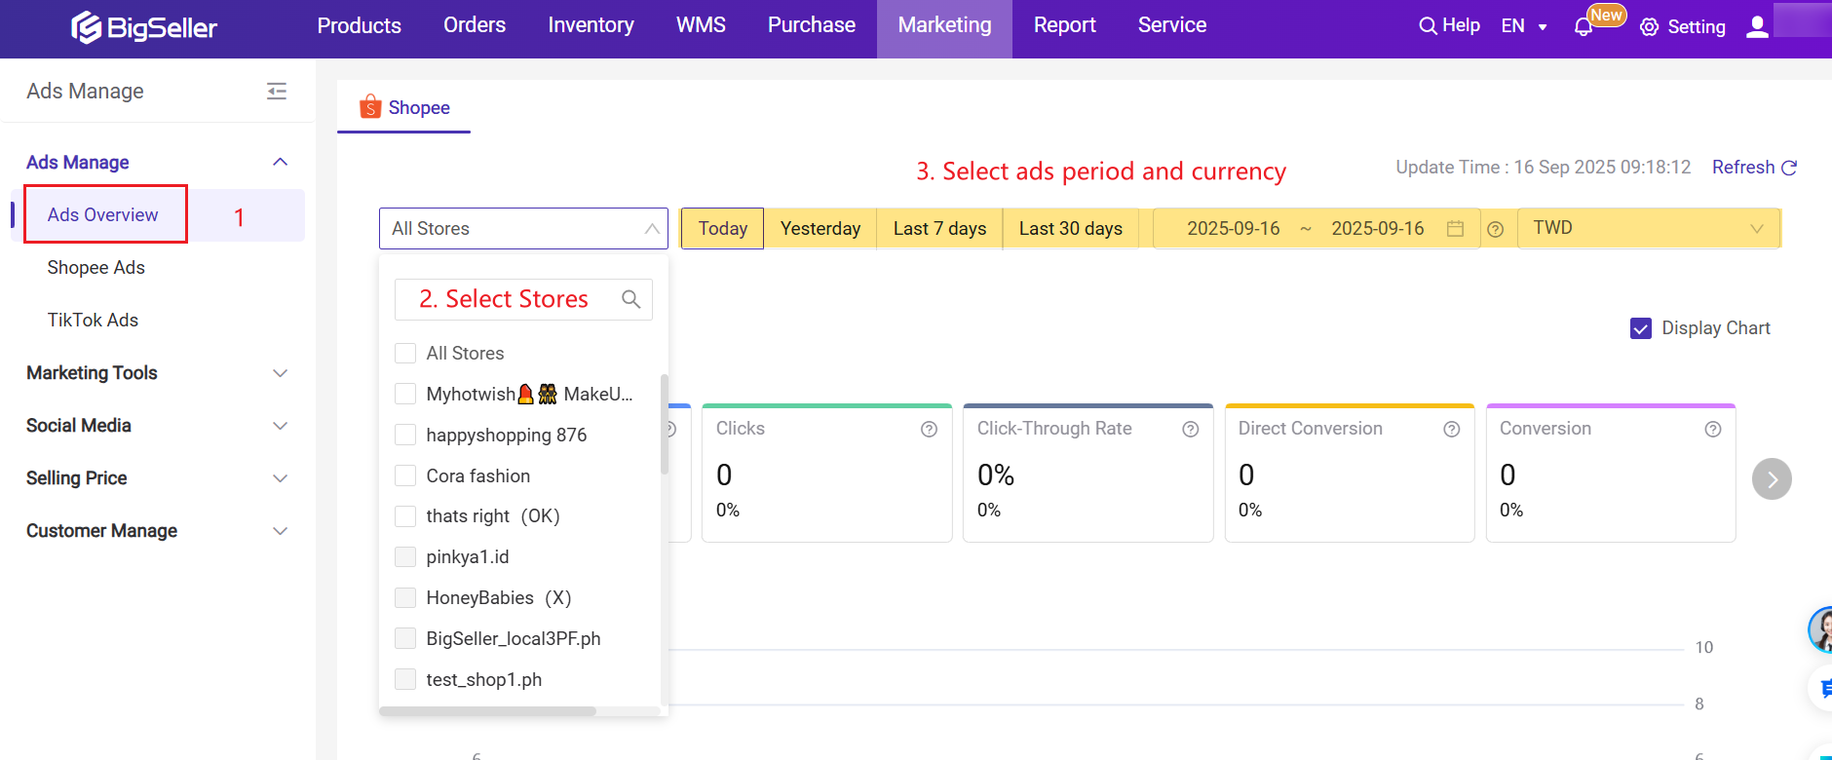Click the help icon beside date range

tap(1496, 229)
